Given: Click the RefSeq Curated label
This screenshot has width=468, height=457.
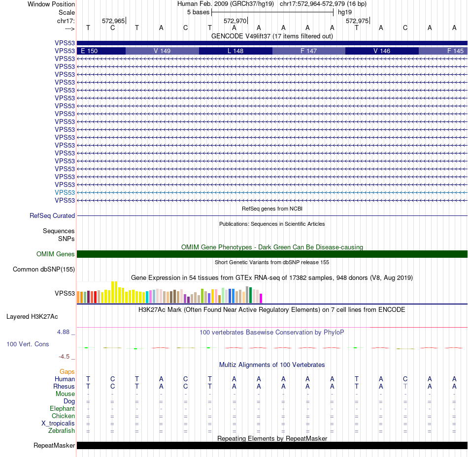Looking at the screenshot, I should click(52, 215).
